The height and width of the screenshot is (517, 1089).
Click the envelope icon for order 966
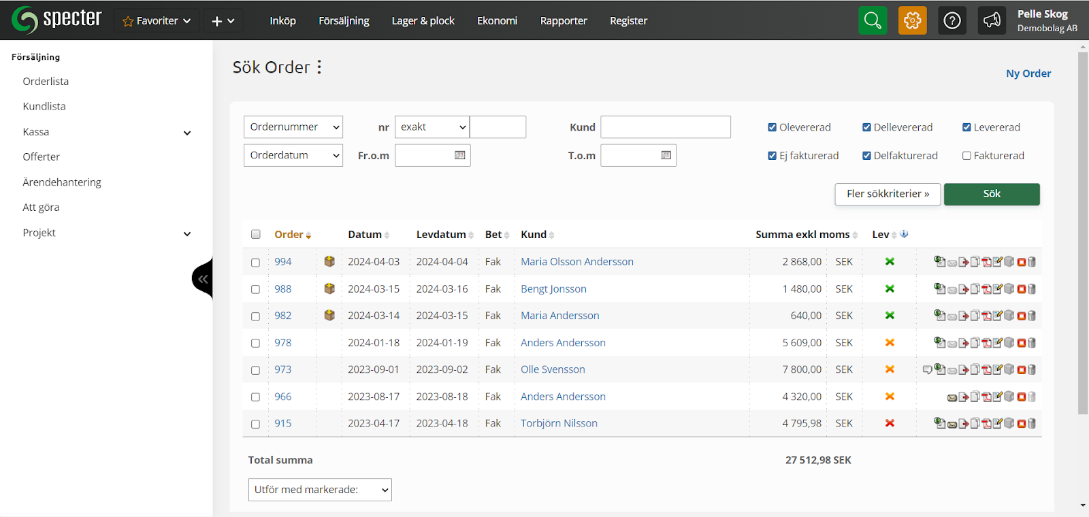pos(952,397)
